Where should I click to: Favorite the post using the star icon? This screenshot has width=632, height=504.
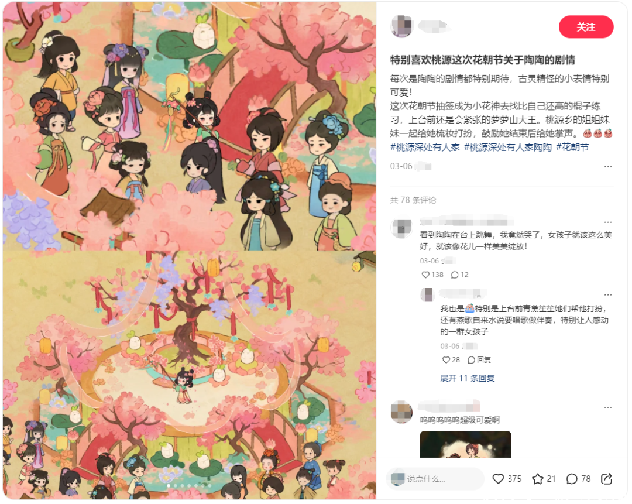(x=538, y=479)
